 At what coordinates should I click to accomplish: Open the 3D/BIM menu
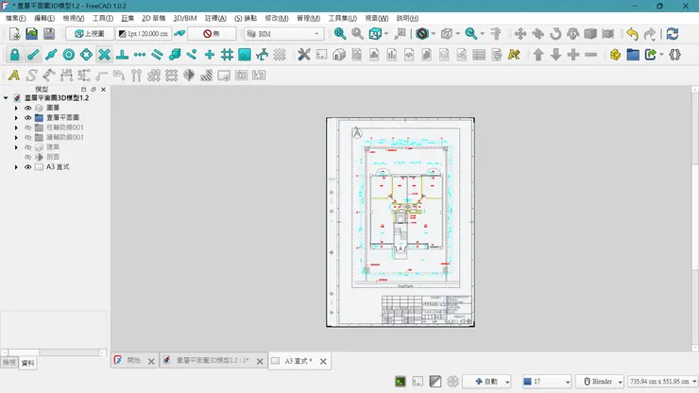click(x=184, y=18)
